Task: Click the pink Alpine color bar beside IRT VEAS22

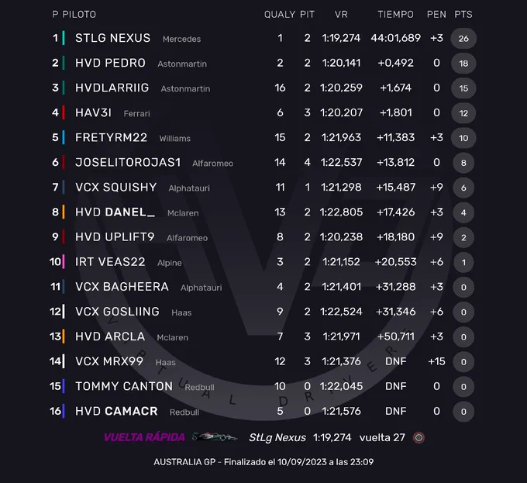Action: click(64, 261)
